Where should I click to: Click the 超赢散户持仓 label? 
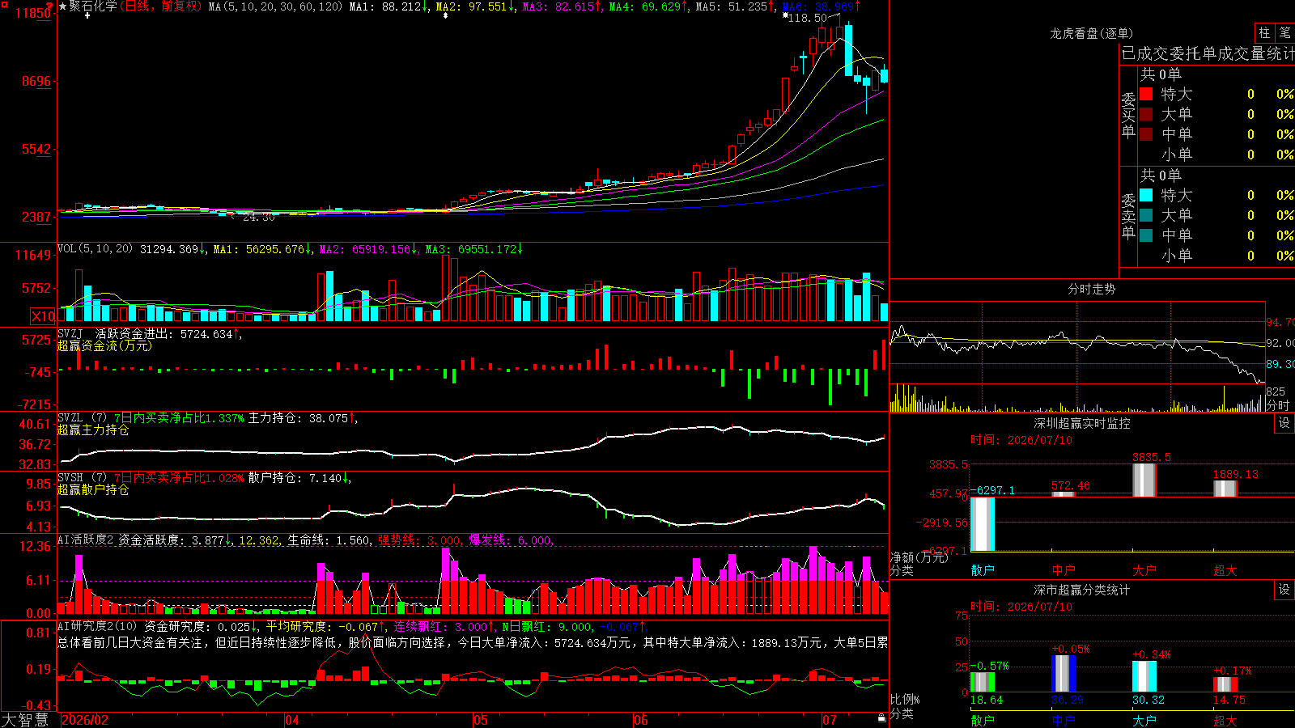[x=93, y=490]
